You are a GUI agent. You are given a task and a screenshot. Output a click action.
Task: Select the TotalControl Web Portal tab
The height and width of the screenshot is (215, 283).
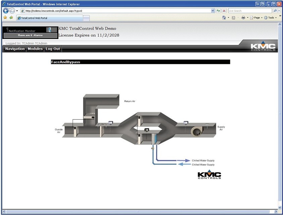[49, 18]
